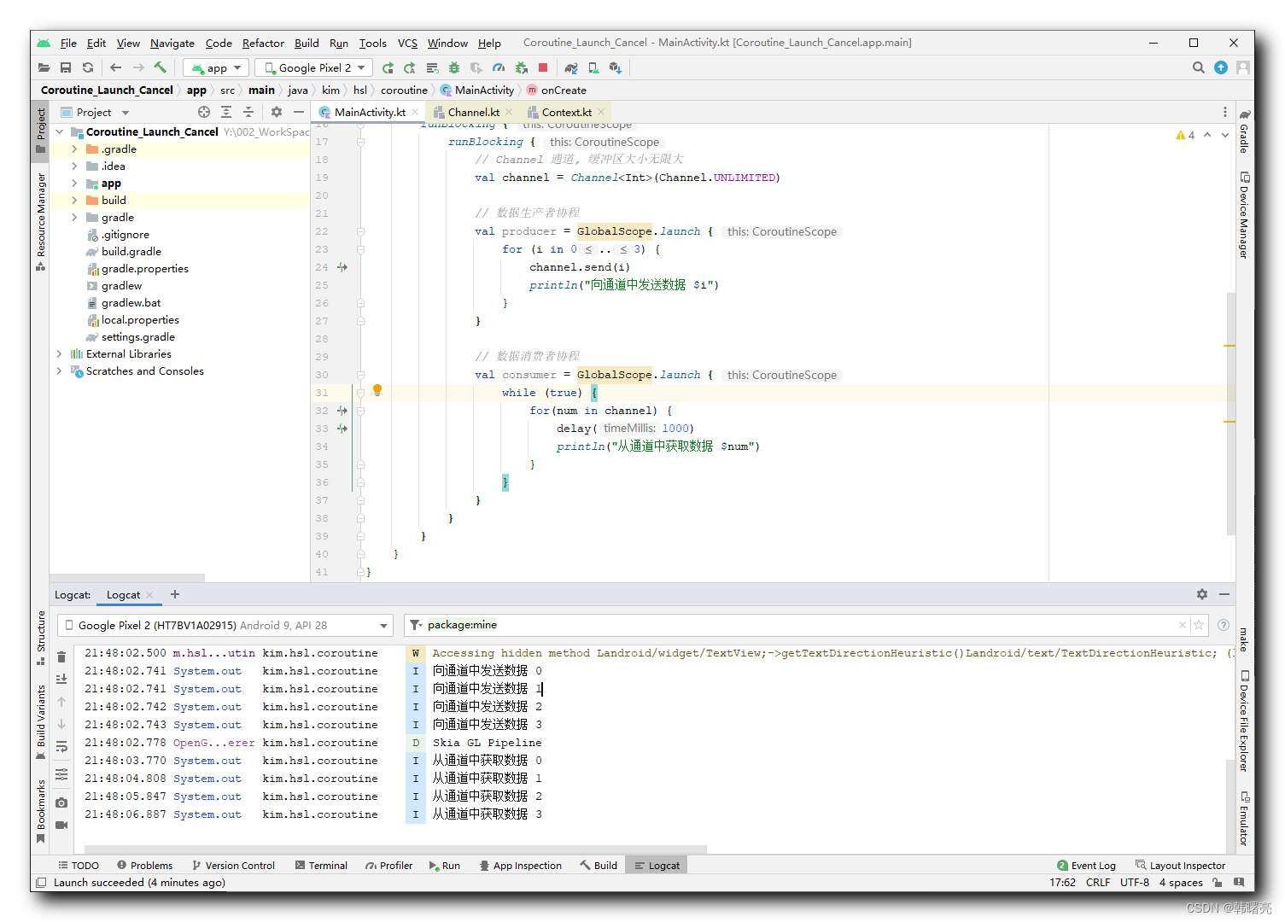Click the Apply Changes and Restart Activity icon
Viewport: 1285px width, 922px height.
pyautogui.click(x=410, y=67)
